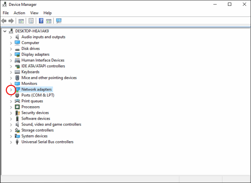Select Sound, video and game controllers
Viewport: 251px width, 183px height.
pos(51,124)
